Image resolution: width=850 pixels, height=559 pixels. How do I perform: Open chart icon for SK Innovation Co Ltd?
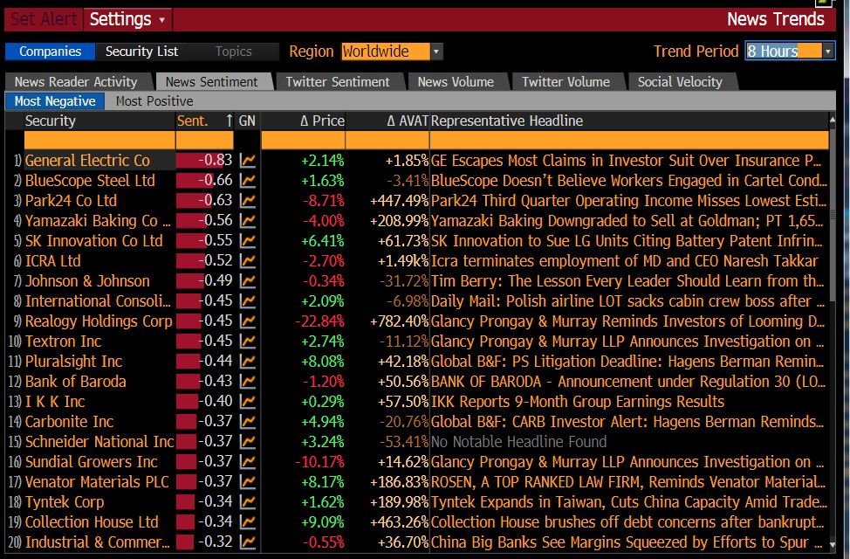coord(248,241)
